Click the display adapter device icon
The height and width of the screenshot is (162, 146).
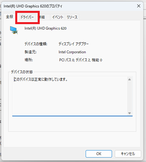click(14, 30)
